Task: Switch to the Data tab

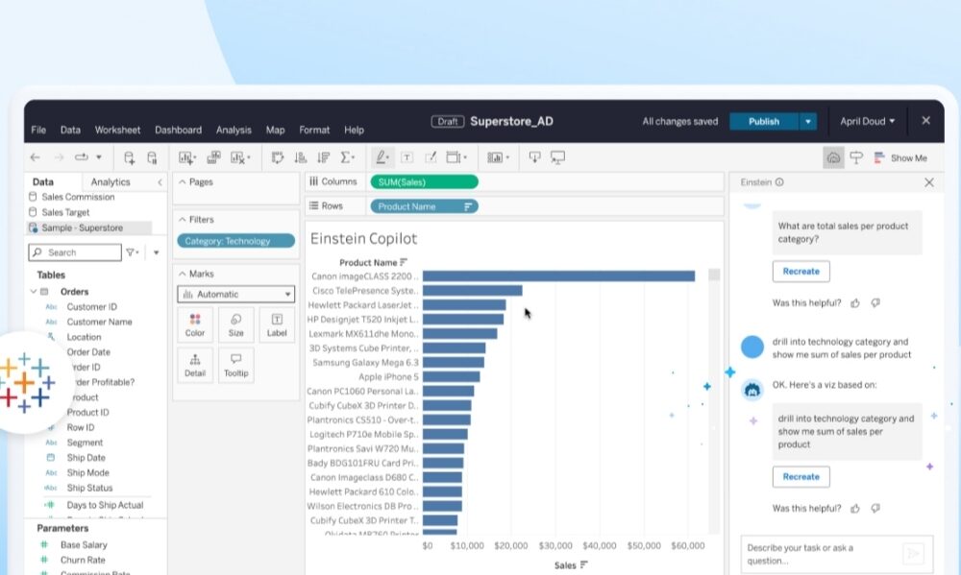Action: click(x=43, y=181)
